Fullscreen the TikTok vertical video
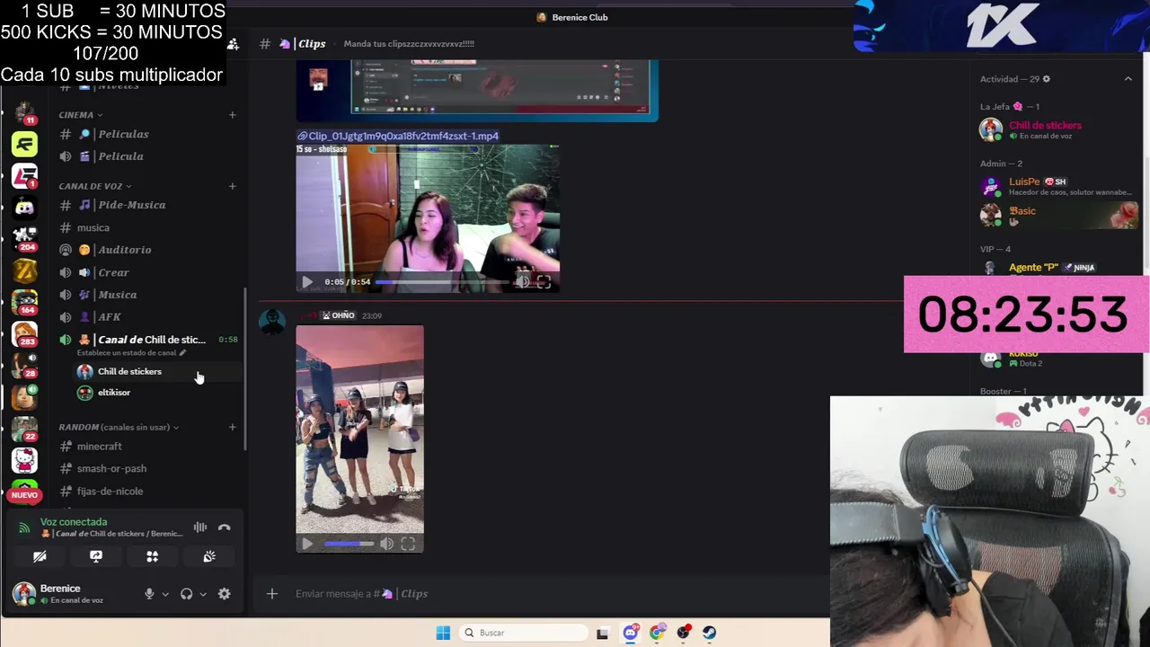The width and height of the screenshot is (1150, 647). tap(408, 544)
